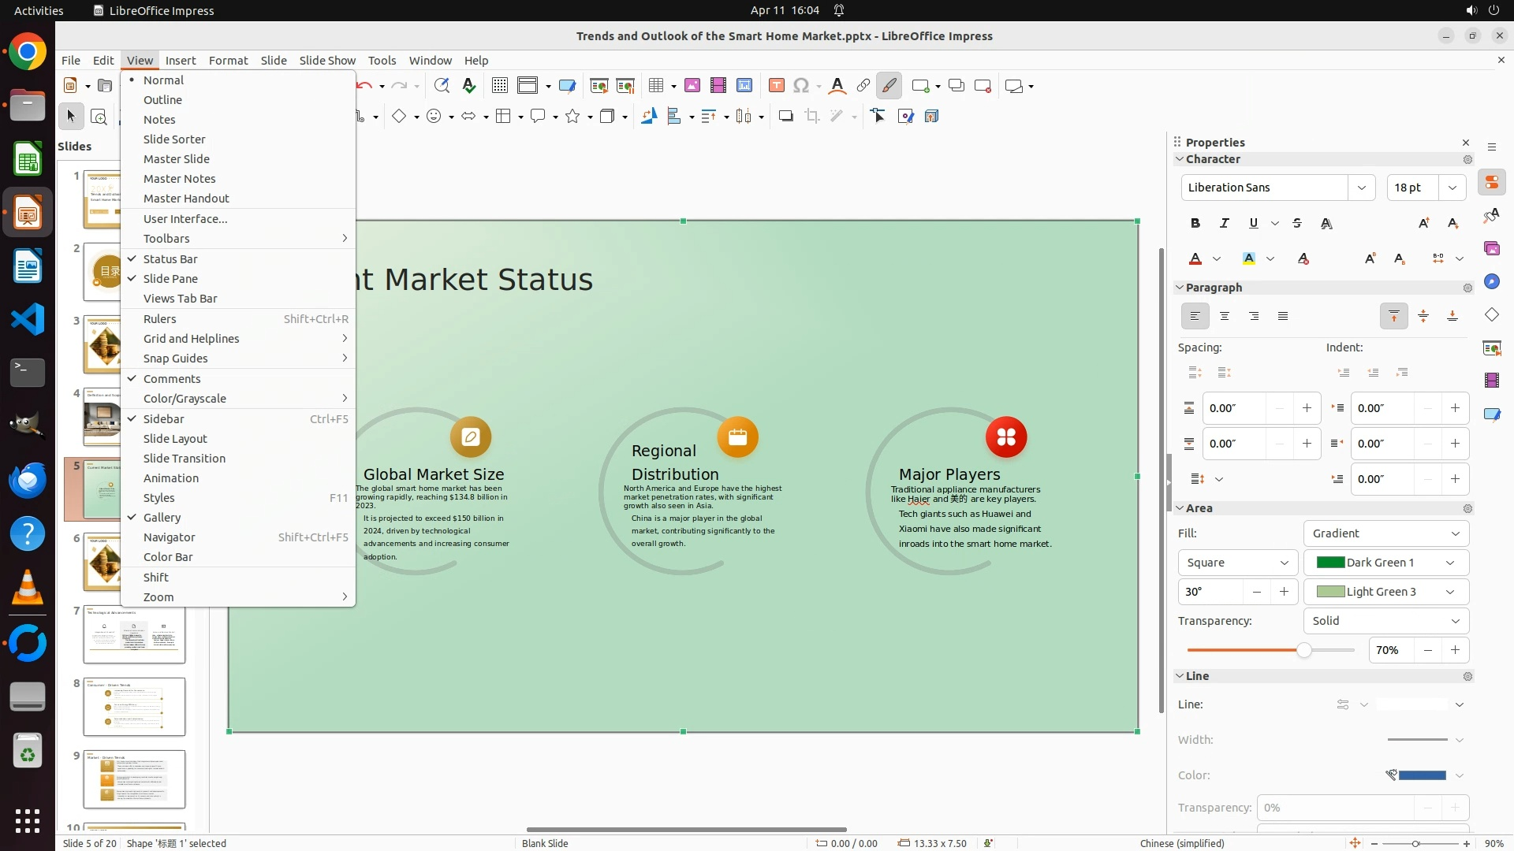Click the Insert Table toolbar icon

click(x=656, y=86)
